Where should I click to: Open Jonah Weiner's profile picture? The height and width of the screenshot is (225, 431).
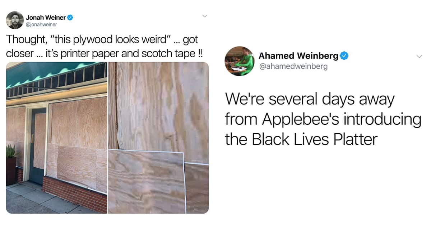(x=15, y=20)
